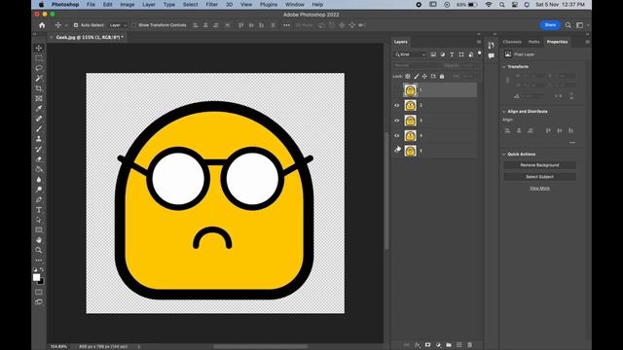Open the layer filter Kind dropdown

tap(410, 54)
